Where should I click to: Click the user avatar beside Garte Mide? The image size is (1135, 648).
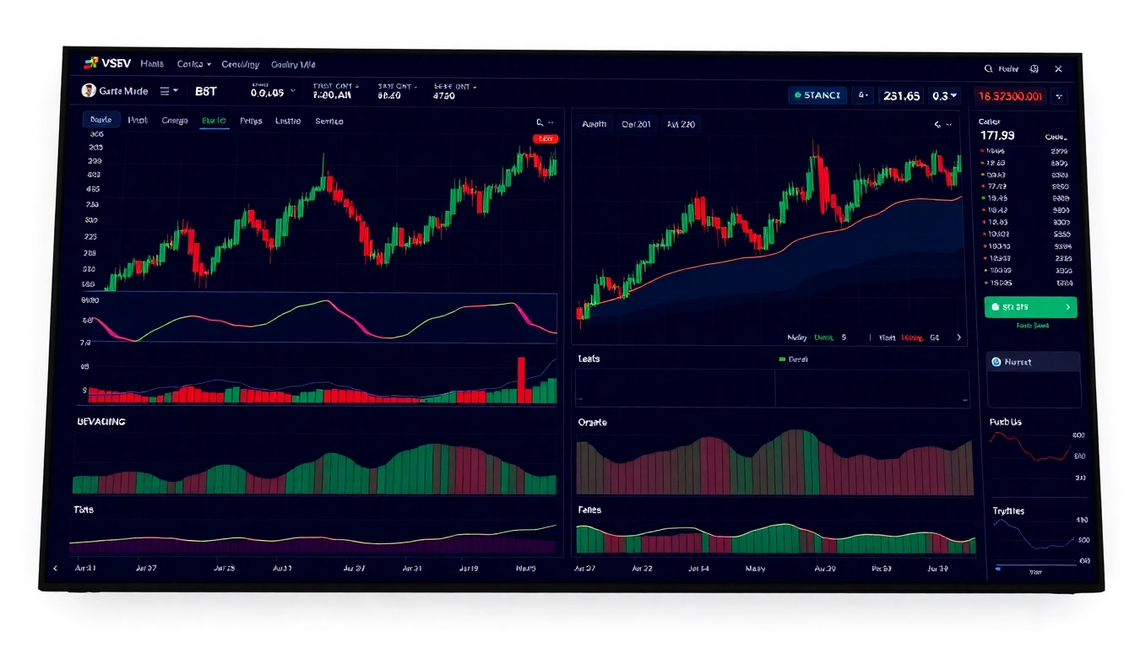(x=89, y=91)
